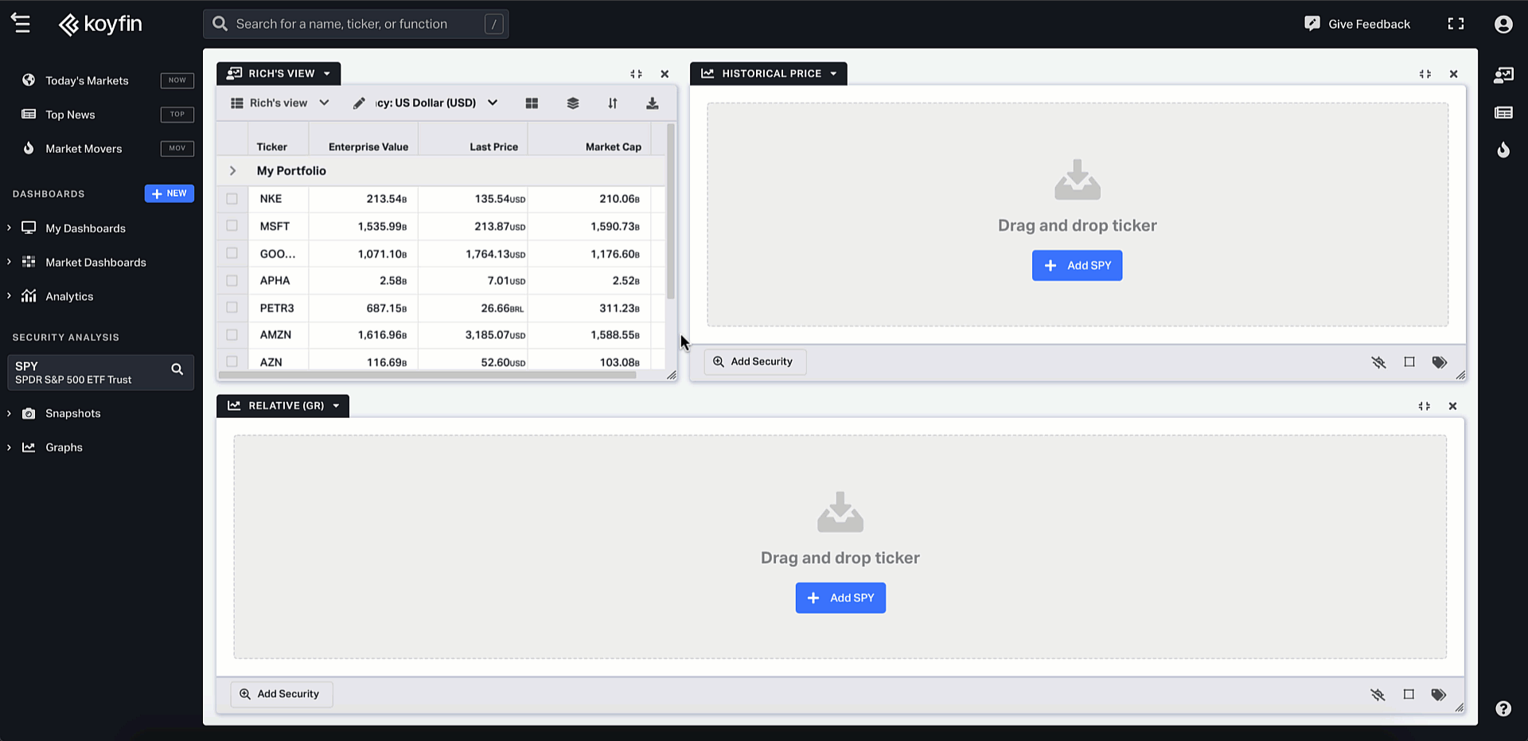
Task: Click the square icon in Historical Price footer
Action: [1409, 361]
